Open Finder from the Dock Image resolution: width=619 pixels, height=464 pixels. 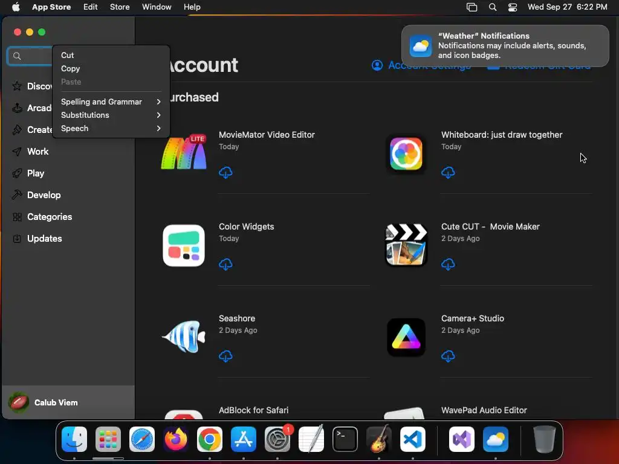(x=74, y=439)
